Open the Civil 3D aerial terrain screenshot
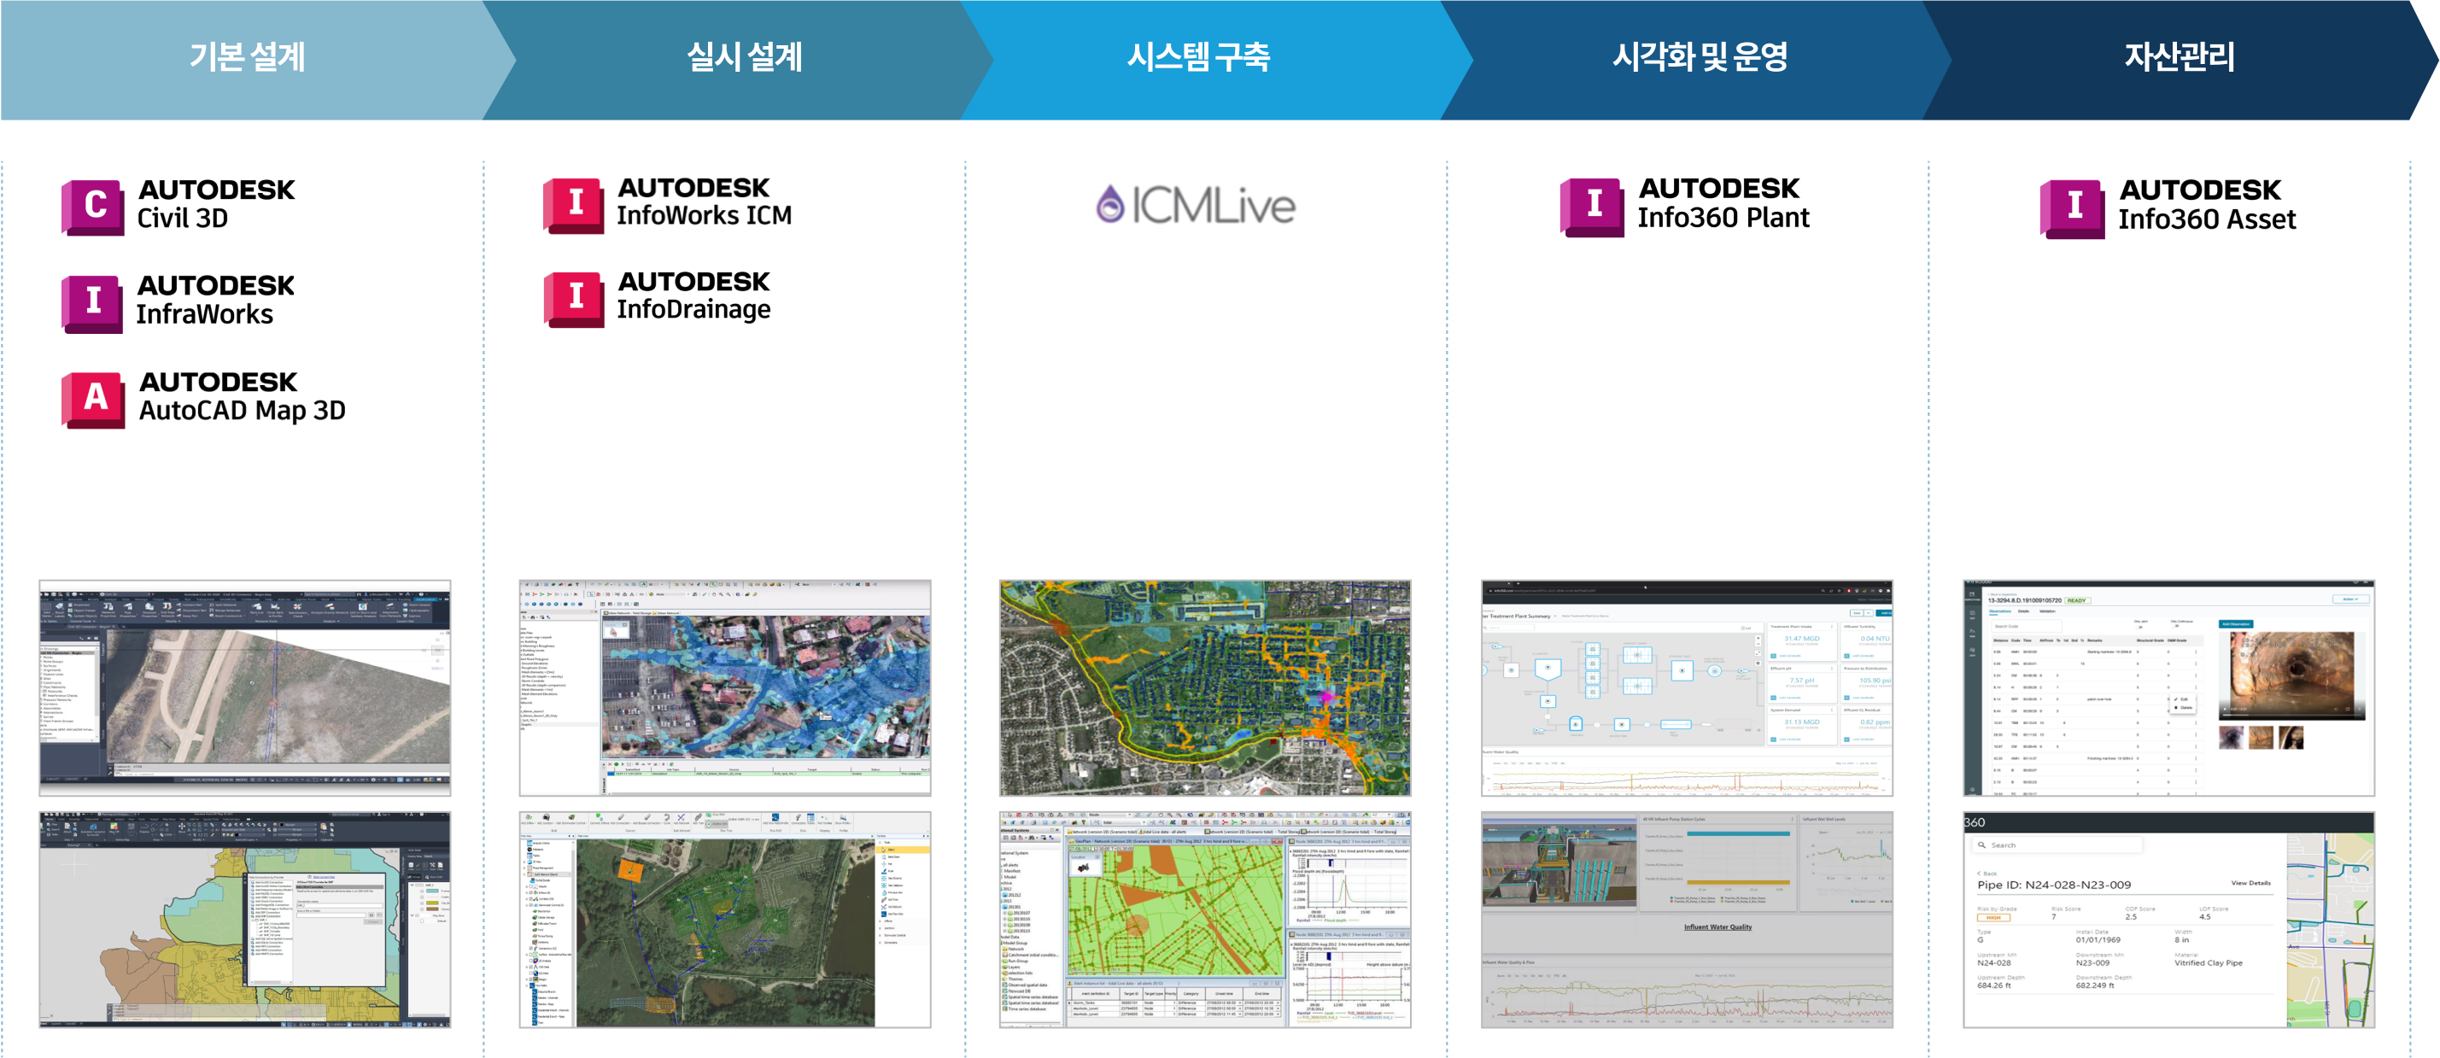This screenshot has height=1058, width=2440. click(x=245, y=688)
